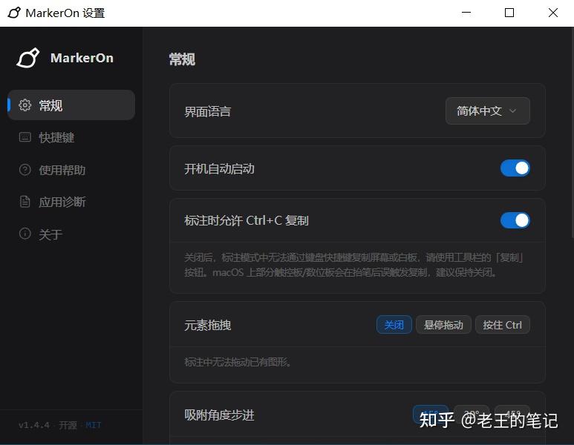
Task: Click the gear icon beside 常规
Action: (x=25, y=105)
